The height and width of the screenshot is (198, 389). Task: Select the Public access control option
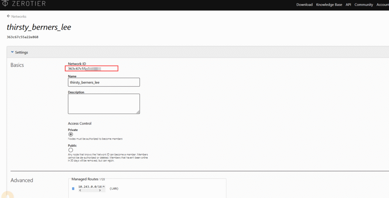(70, 150)
